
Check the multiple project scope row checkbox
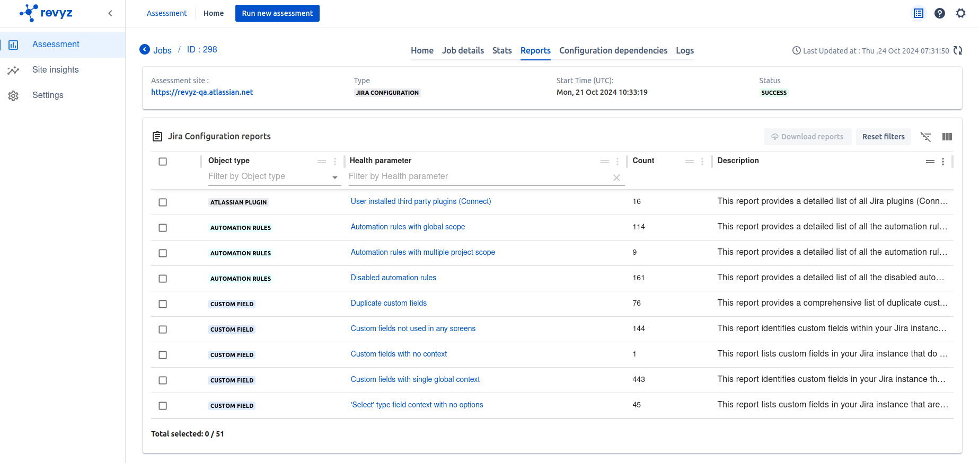coord(163,253)
